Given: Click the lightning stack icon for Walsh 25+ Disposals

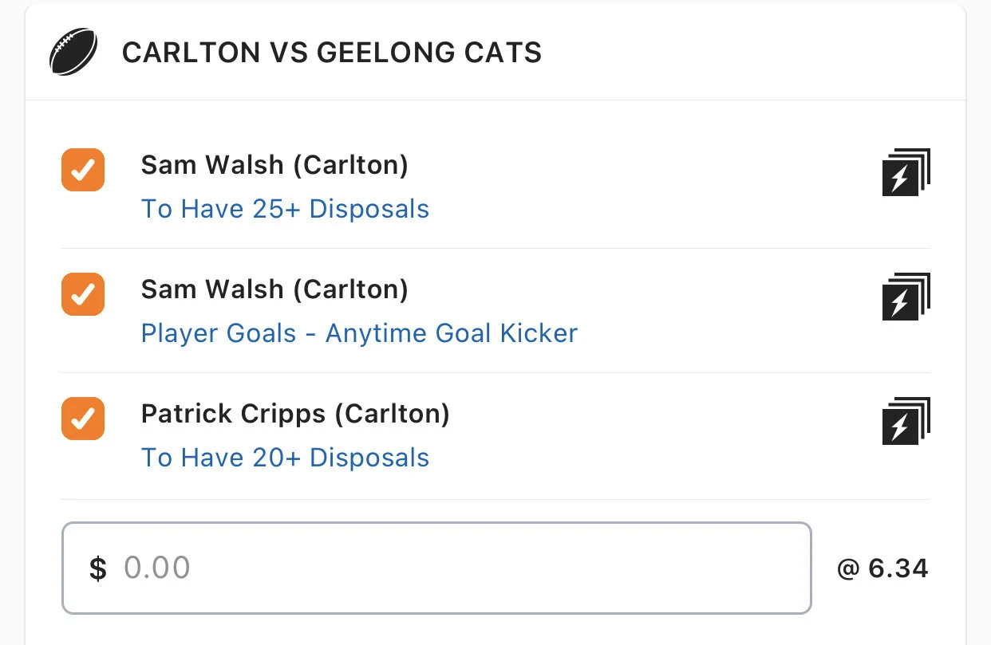Looking at the screenshot, I should point(906,172).
